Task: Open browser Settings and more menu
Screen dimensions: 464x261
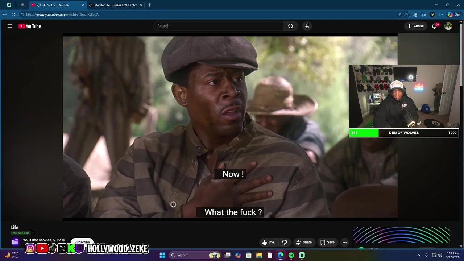Action: [x=441, y=14]
